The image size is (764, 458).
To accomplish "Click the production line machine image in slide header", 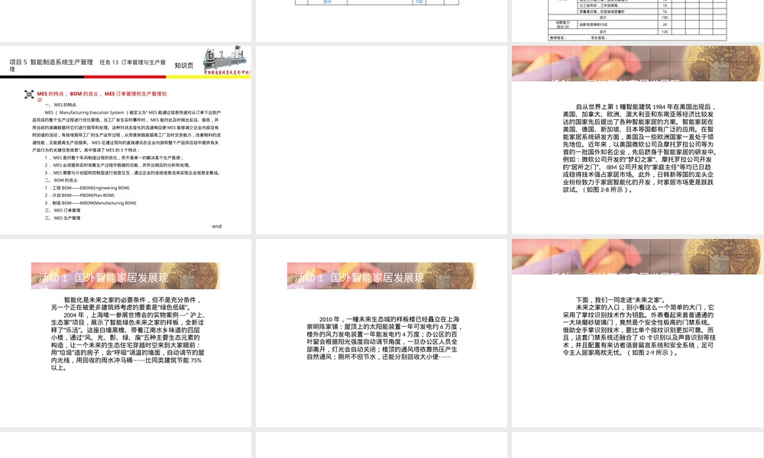I will point(225,60).
